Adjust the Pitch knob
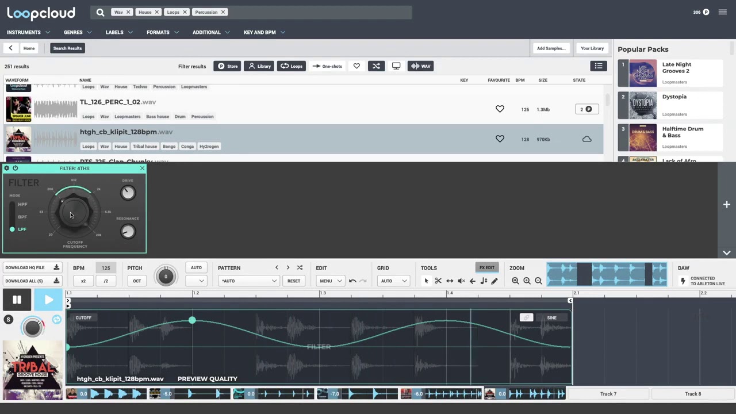 point(166,277)
